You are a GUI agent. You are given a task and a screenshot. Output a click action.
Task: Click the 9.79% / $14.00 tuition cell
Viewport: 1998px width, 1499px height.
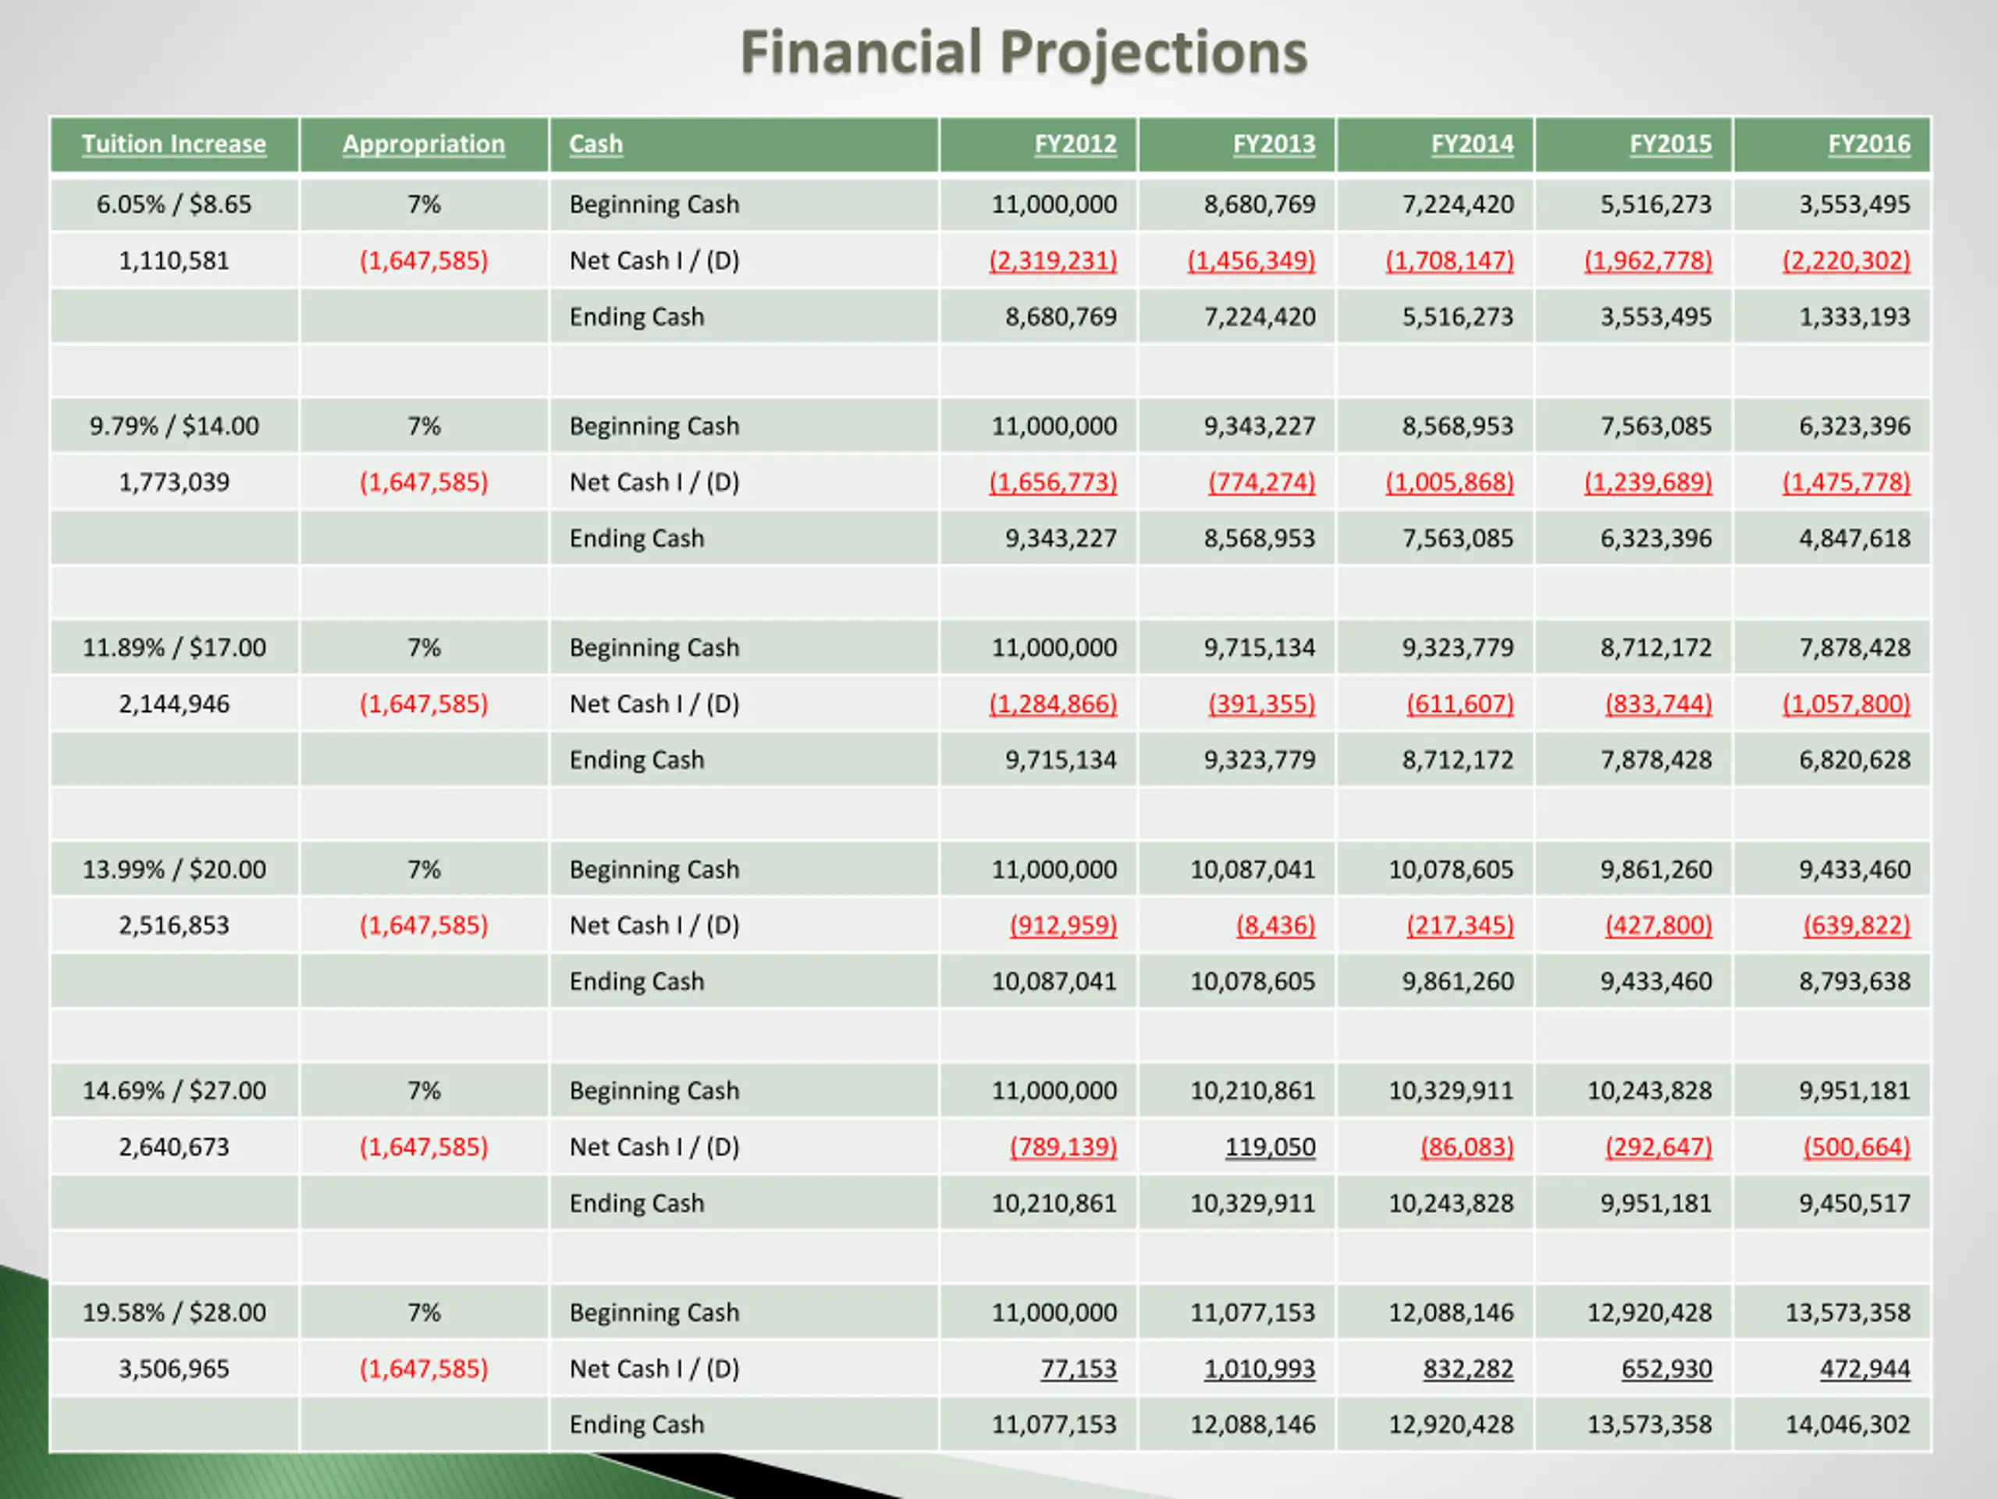[173, 425]
